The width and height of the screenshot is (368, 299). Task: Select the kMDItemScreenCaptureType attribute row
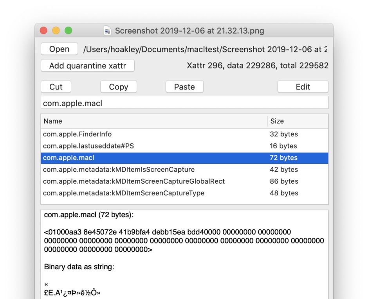click(x=117, y=193)
